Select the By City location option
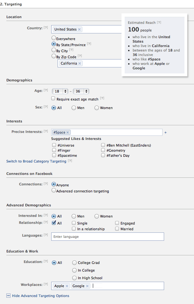194x304 pixels. click(53, 50)
